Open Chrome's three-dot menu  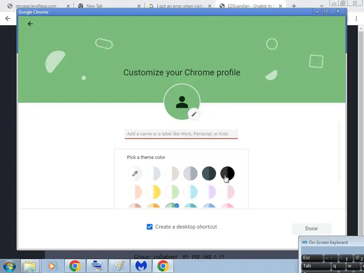point(356,18)
